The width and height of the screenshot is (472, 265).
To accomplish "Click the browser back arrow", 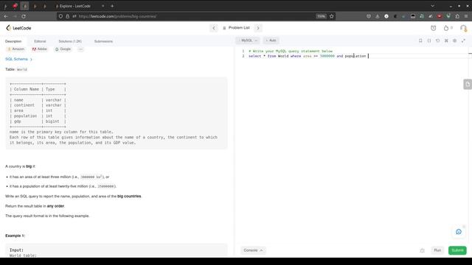I will [6, 16].
